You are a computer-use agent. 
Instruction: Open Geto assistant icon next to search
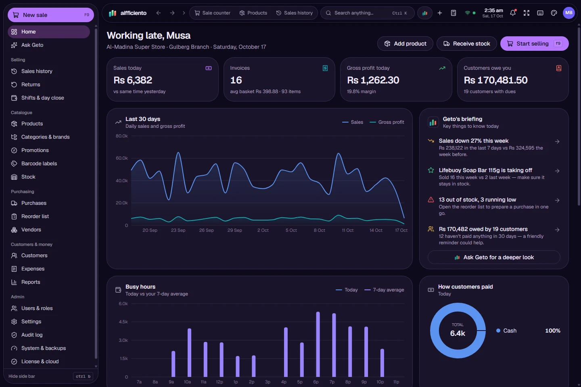pyautogui.click(x=424, y=13)
